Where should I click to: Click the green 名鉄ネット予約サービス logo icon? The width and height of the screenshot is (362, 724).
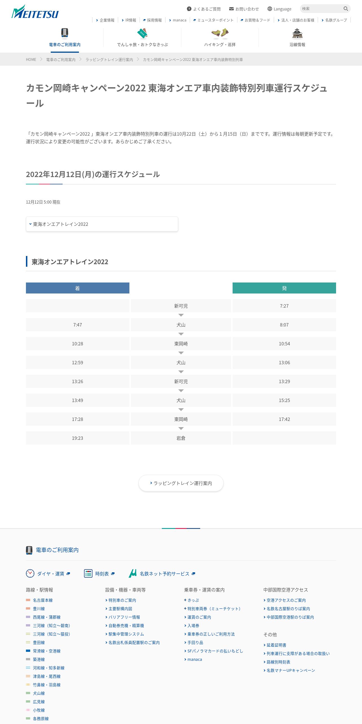133,573
